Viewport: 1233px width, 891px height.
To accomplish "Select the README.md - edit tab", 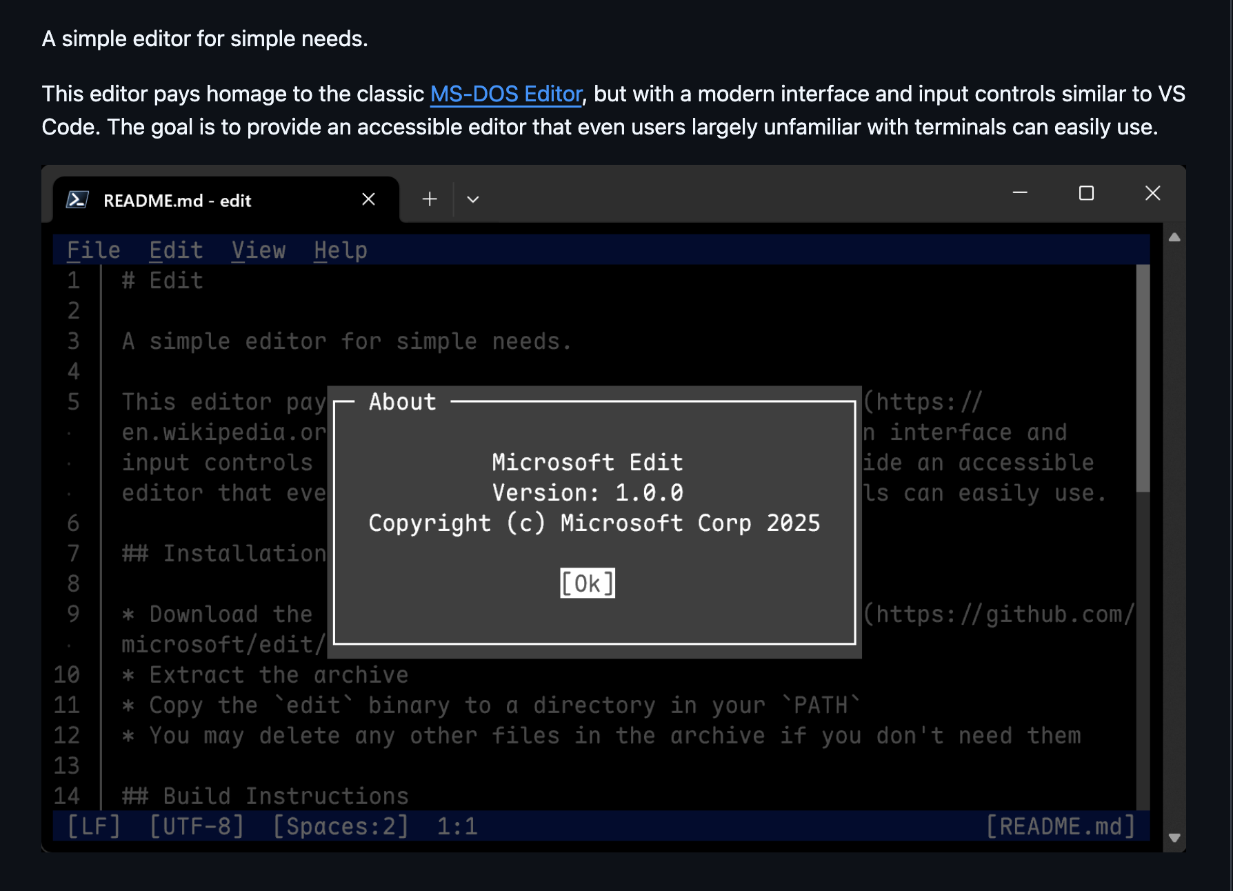I will point(178,200).
